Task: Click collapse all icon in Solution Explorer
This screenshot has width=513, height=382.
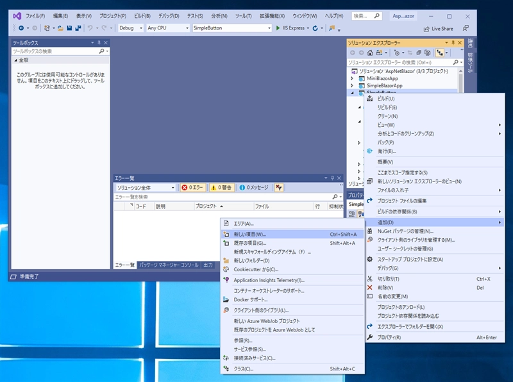Action: point(419,53)
